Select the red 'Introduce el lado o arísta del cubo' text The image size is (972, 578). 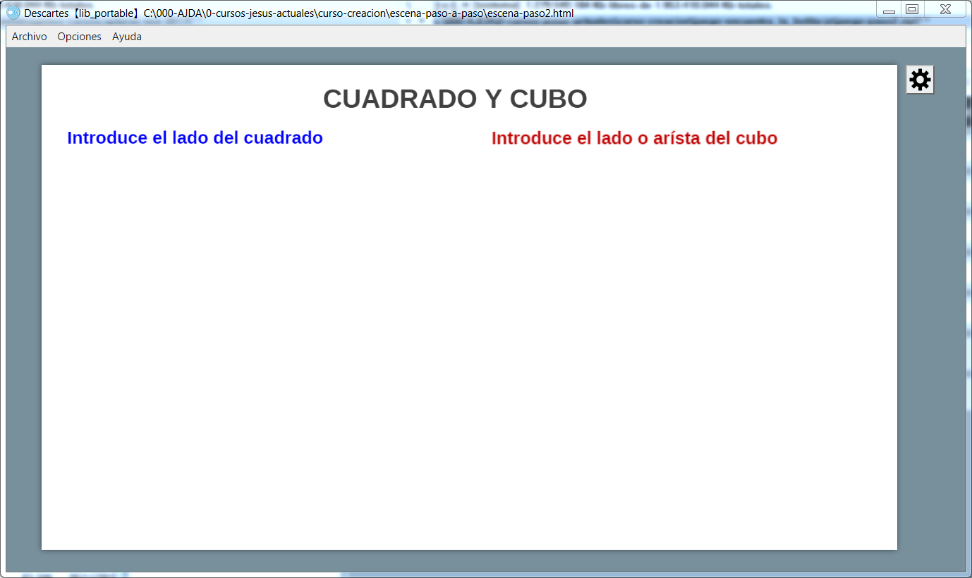coord(634,138)
